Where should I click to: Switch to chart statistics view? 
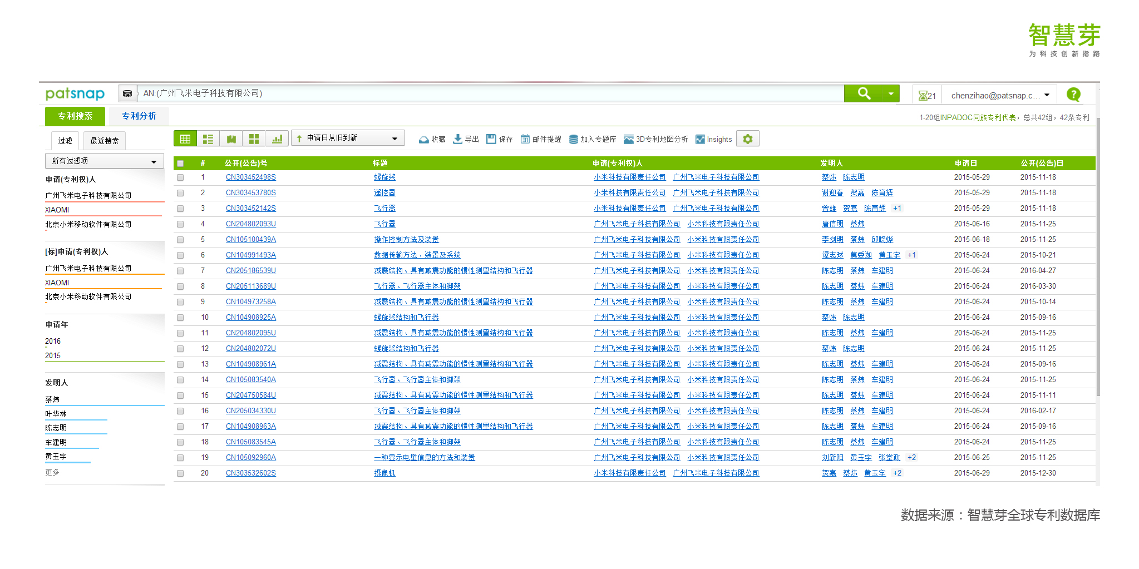click(277, 138)
